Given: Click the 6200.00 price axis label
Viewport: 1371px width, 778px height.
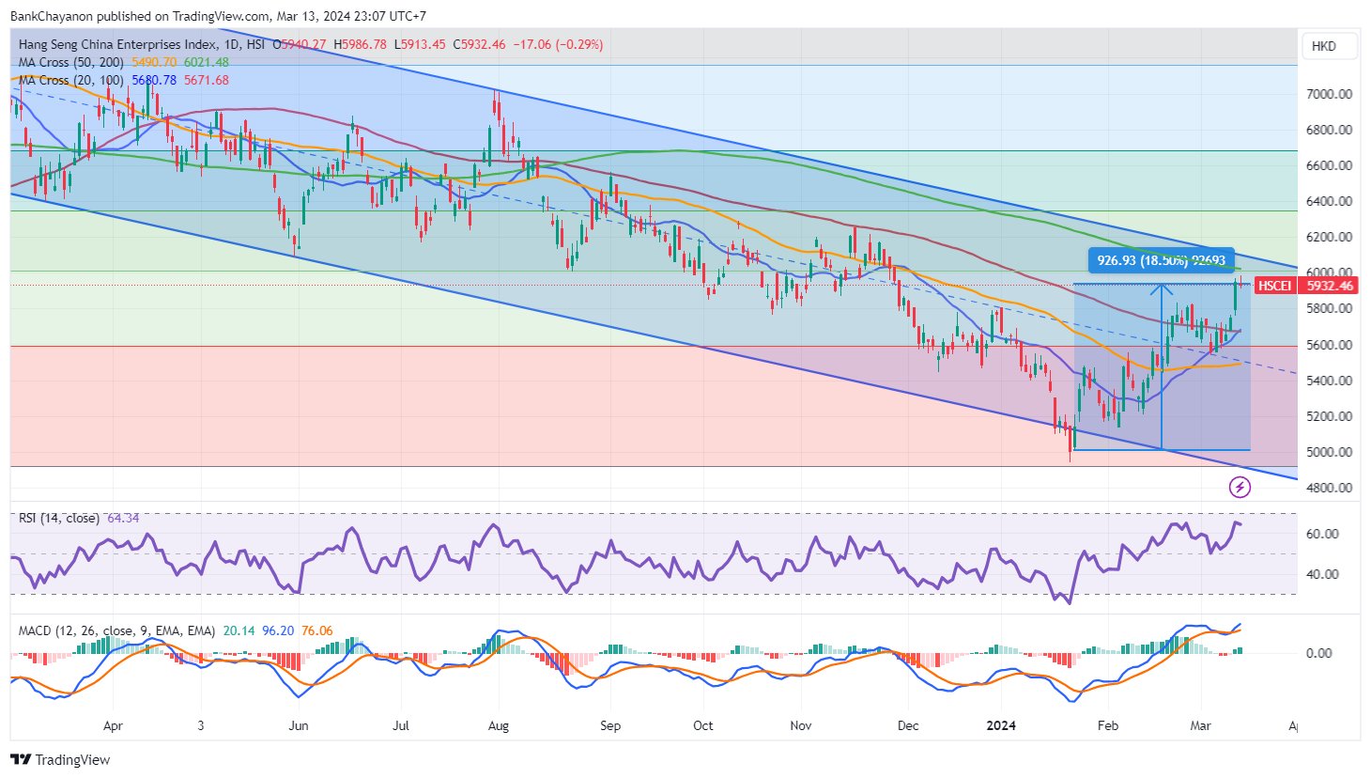Looking at the screenshot, I should (x=1329, y=237).
